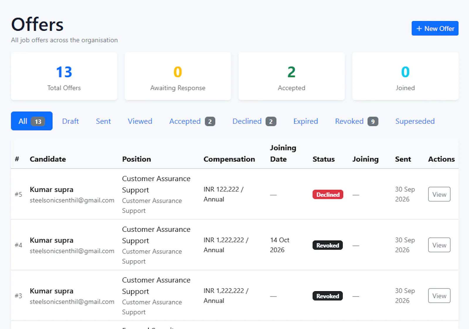Filter by Accepted offers tab
The image size is (469, 329).
(192, 121)
